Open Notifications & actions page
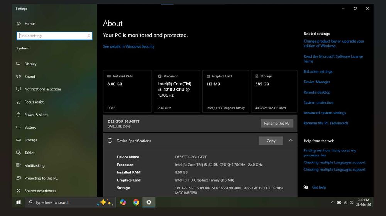 [x=43, y=89]
